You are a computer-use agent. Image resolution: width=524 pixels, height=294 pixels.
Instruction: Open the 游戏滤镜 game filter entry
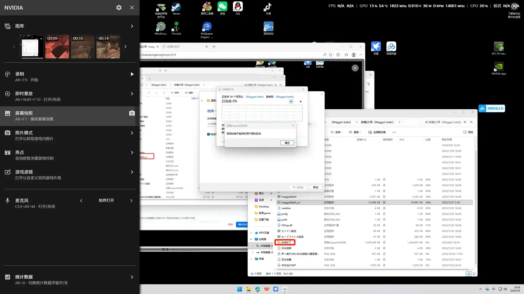pos(70,175)
